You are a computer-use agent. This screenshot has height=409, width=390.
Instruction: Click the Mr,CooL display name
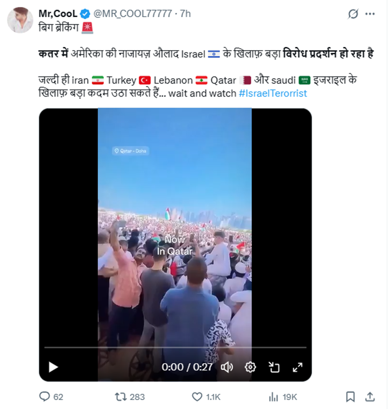pyautogui.click(x=58, y=13)
